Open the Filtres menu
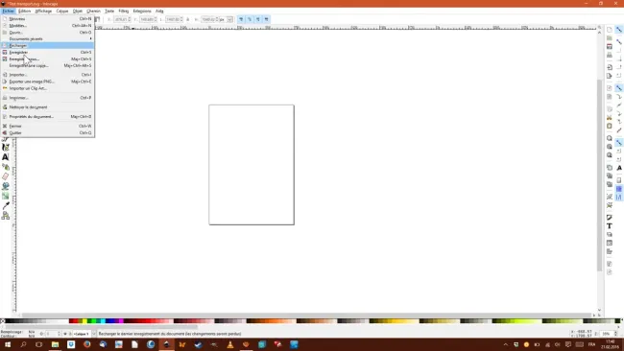Viewport: 624px width, 351px height. point(124,12)
